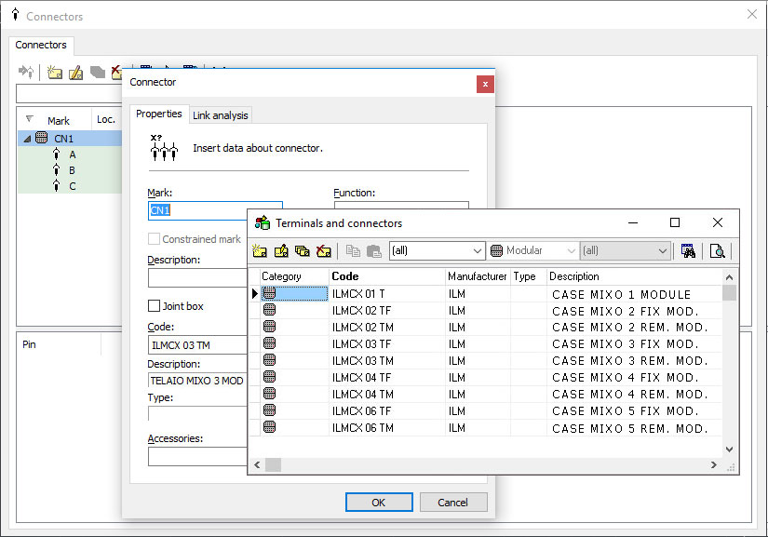Click the connector icon of row ILMCX 02 TM
The image size is (768, 537).
coord(269,327)
